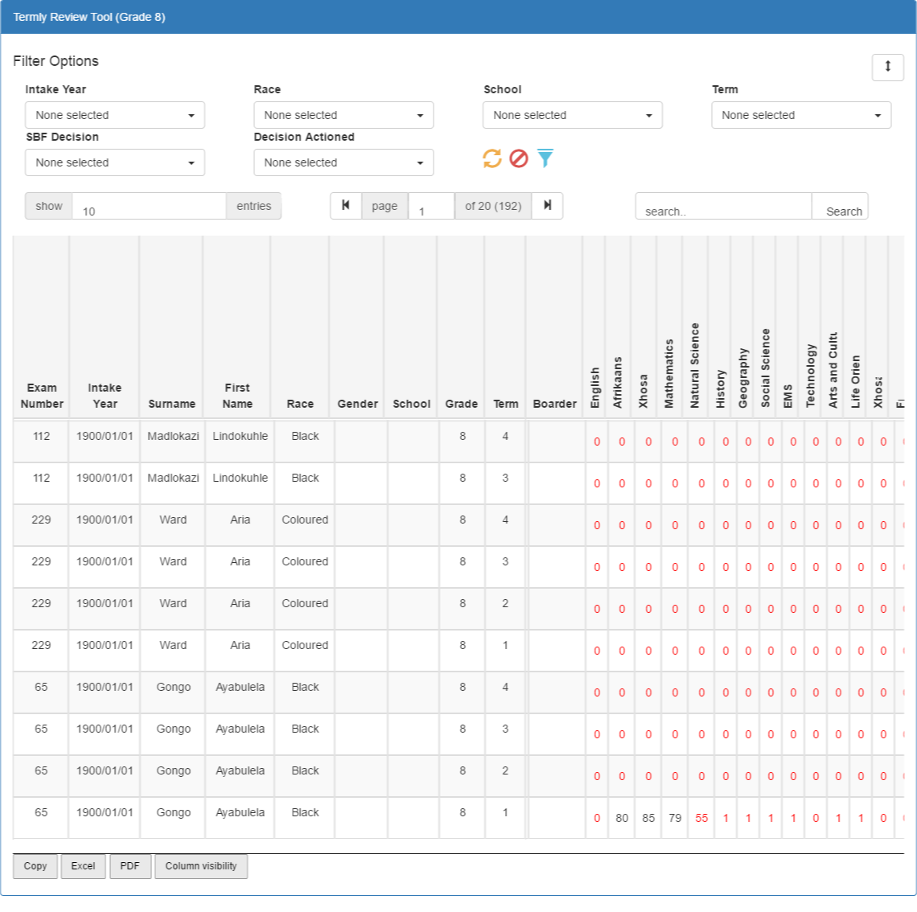Click the collapse filter panel arrow button
The height and width of the screenshot is (912, 917).
click(x=888, y=67)
